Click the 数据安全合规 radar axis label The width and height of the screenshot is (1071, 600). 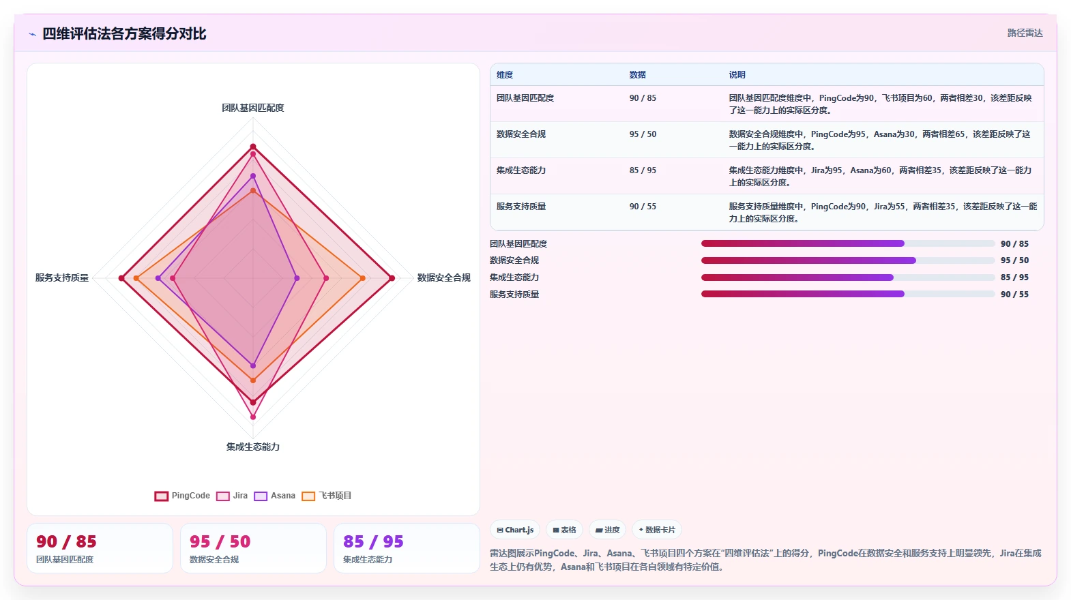tap(444, 277)
